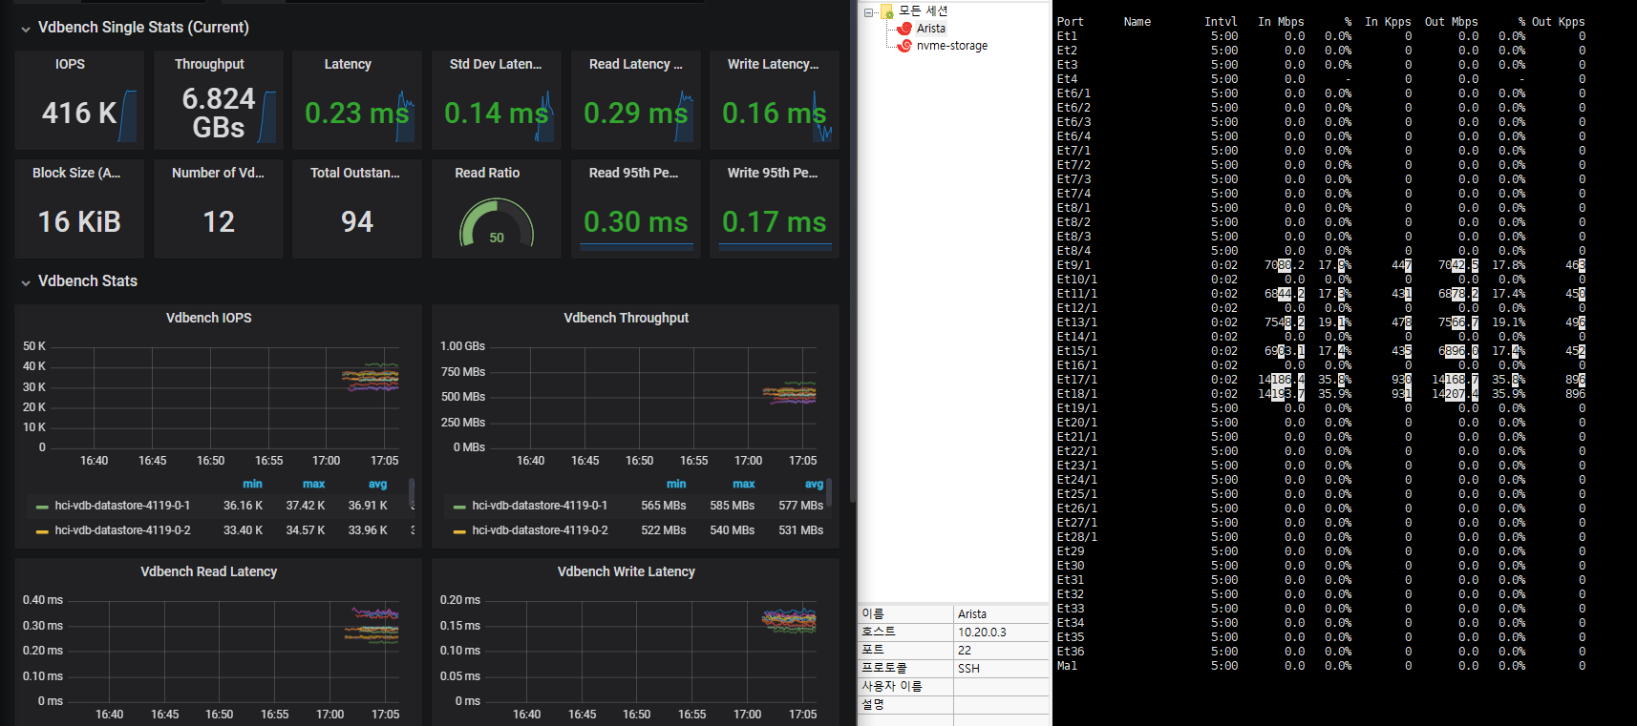Click the Arista session icon
Image resolution: width=1637 pixels, height=726 pixels.
coord(904,29)
